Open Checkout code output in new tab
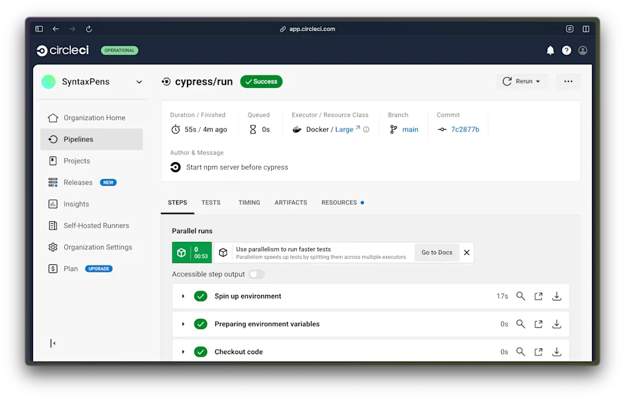The image size is (625, 399). coord(538,352)
